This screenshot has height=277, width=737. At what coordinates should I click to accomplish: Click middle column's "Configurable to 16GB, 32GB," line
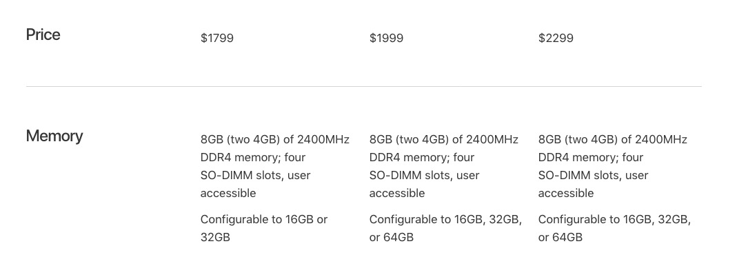click(445, 219)
